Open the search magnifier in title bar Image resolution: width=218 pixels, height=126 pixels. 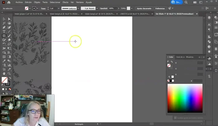click(x=186, y=2)
